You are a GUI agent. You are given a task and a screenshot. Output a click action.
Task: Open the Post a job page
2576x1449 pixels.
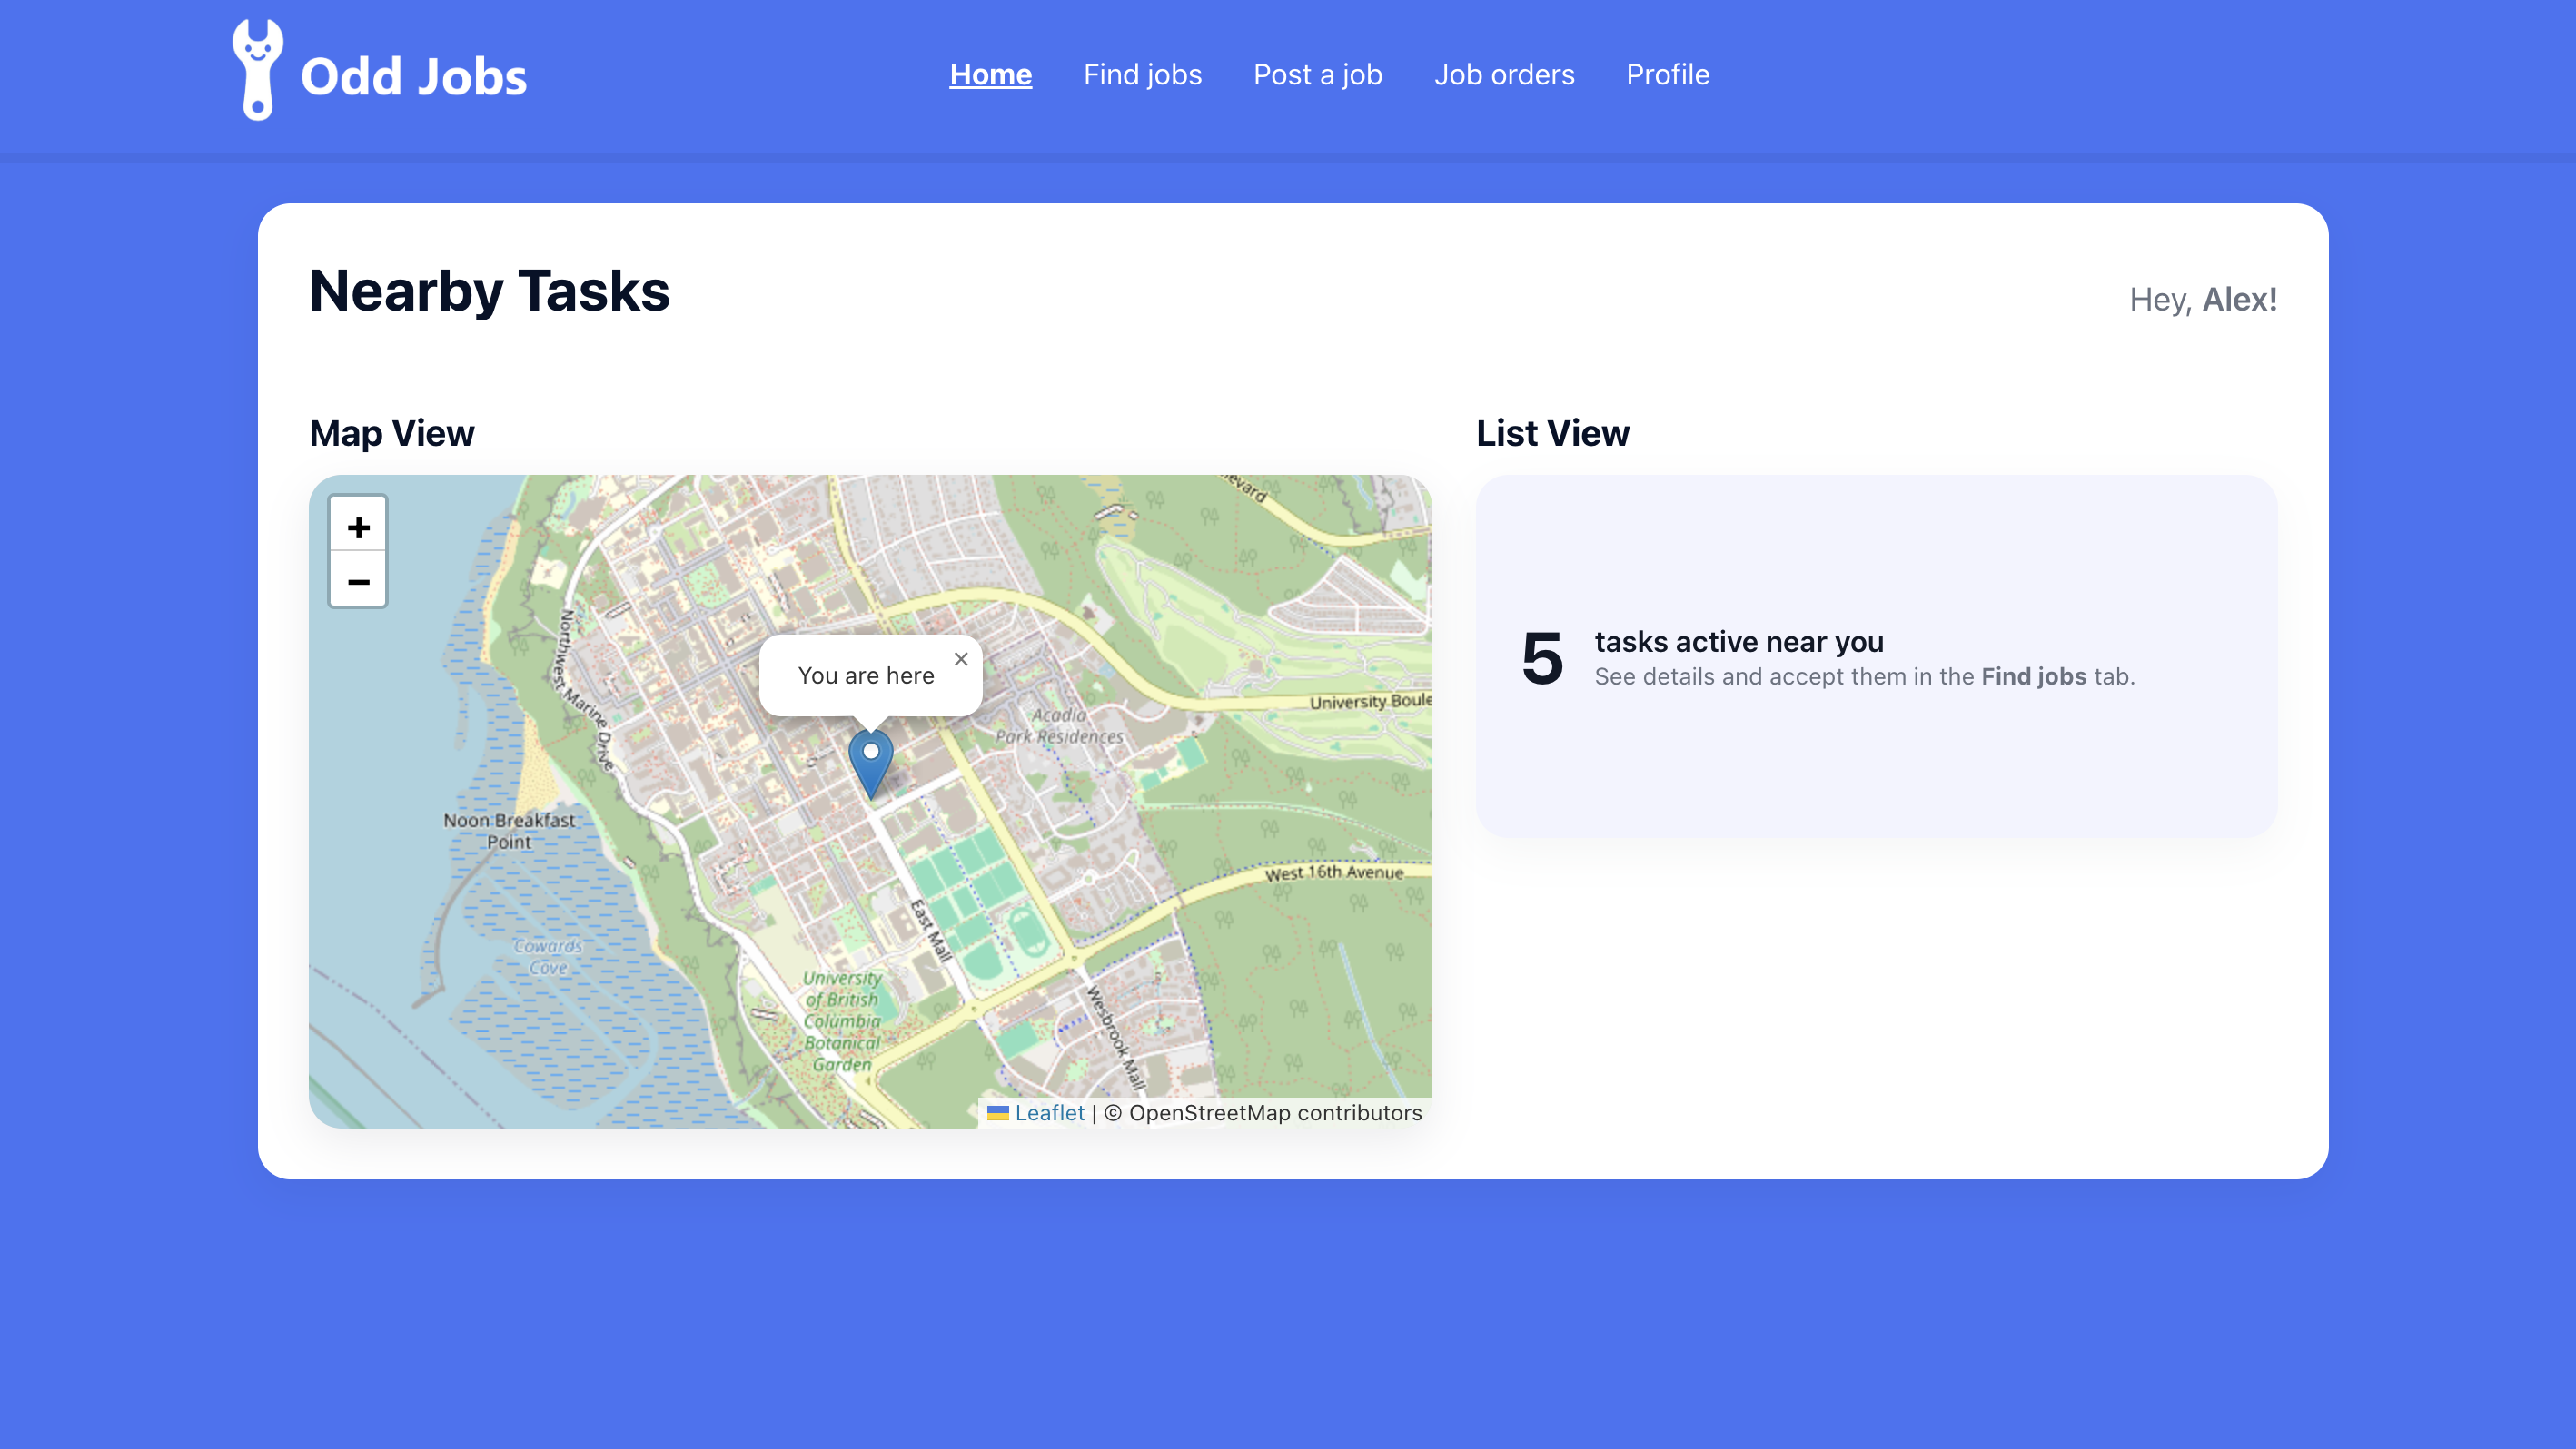(x=1317, y=75)
